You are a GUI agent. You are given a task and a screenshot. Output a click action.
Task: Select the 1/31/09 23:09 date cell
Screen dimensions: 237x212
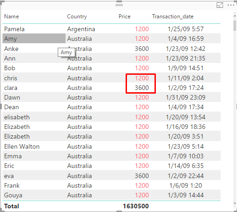click(186, 97)
